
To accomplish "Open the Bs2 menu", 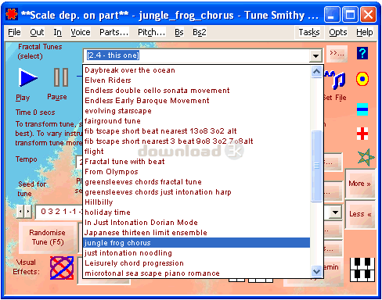I will (200, 32).
